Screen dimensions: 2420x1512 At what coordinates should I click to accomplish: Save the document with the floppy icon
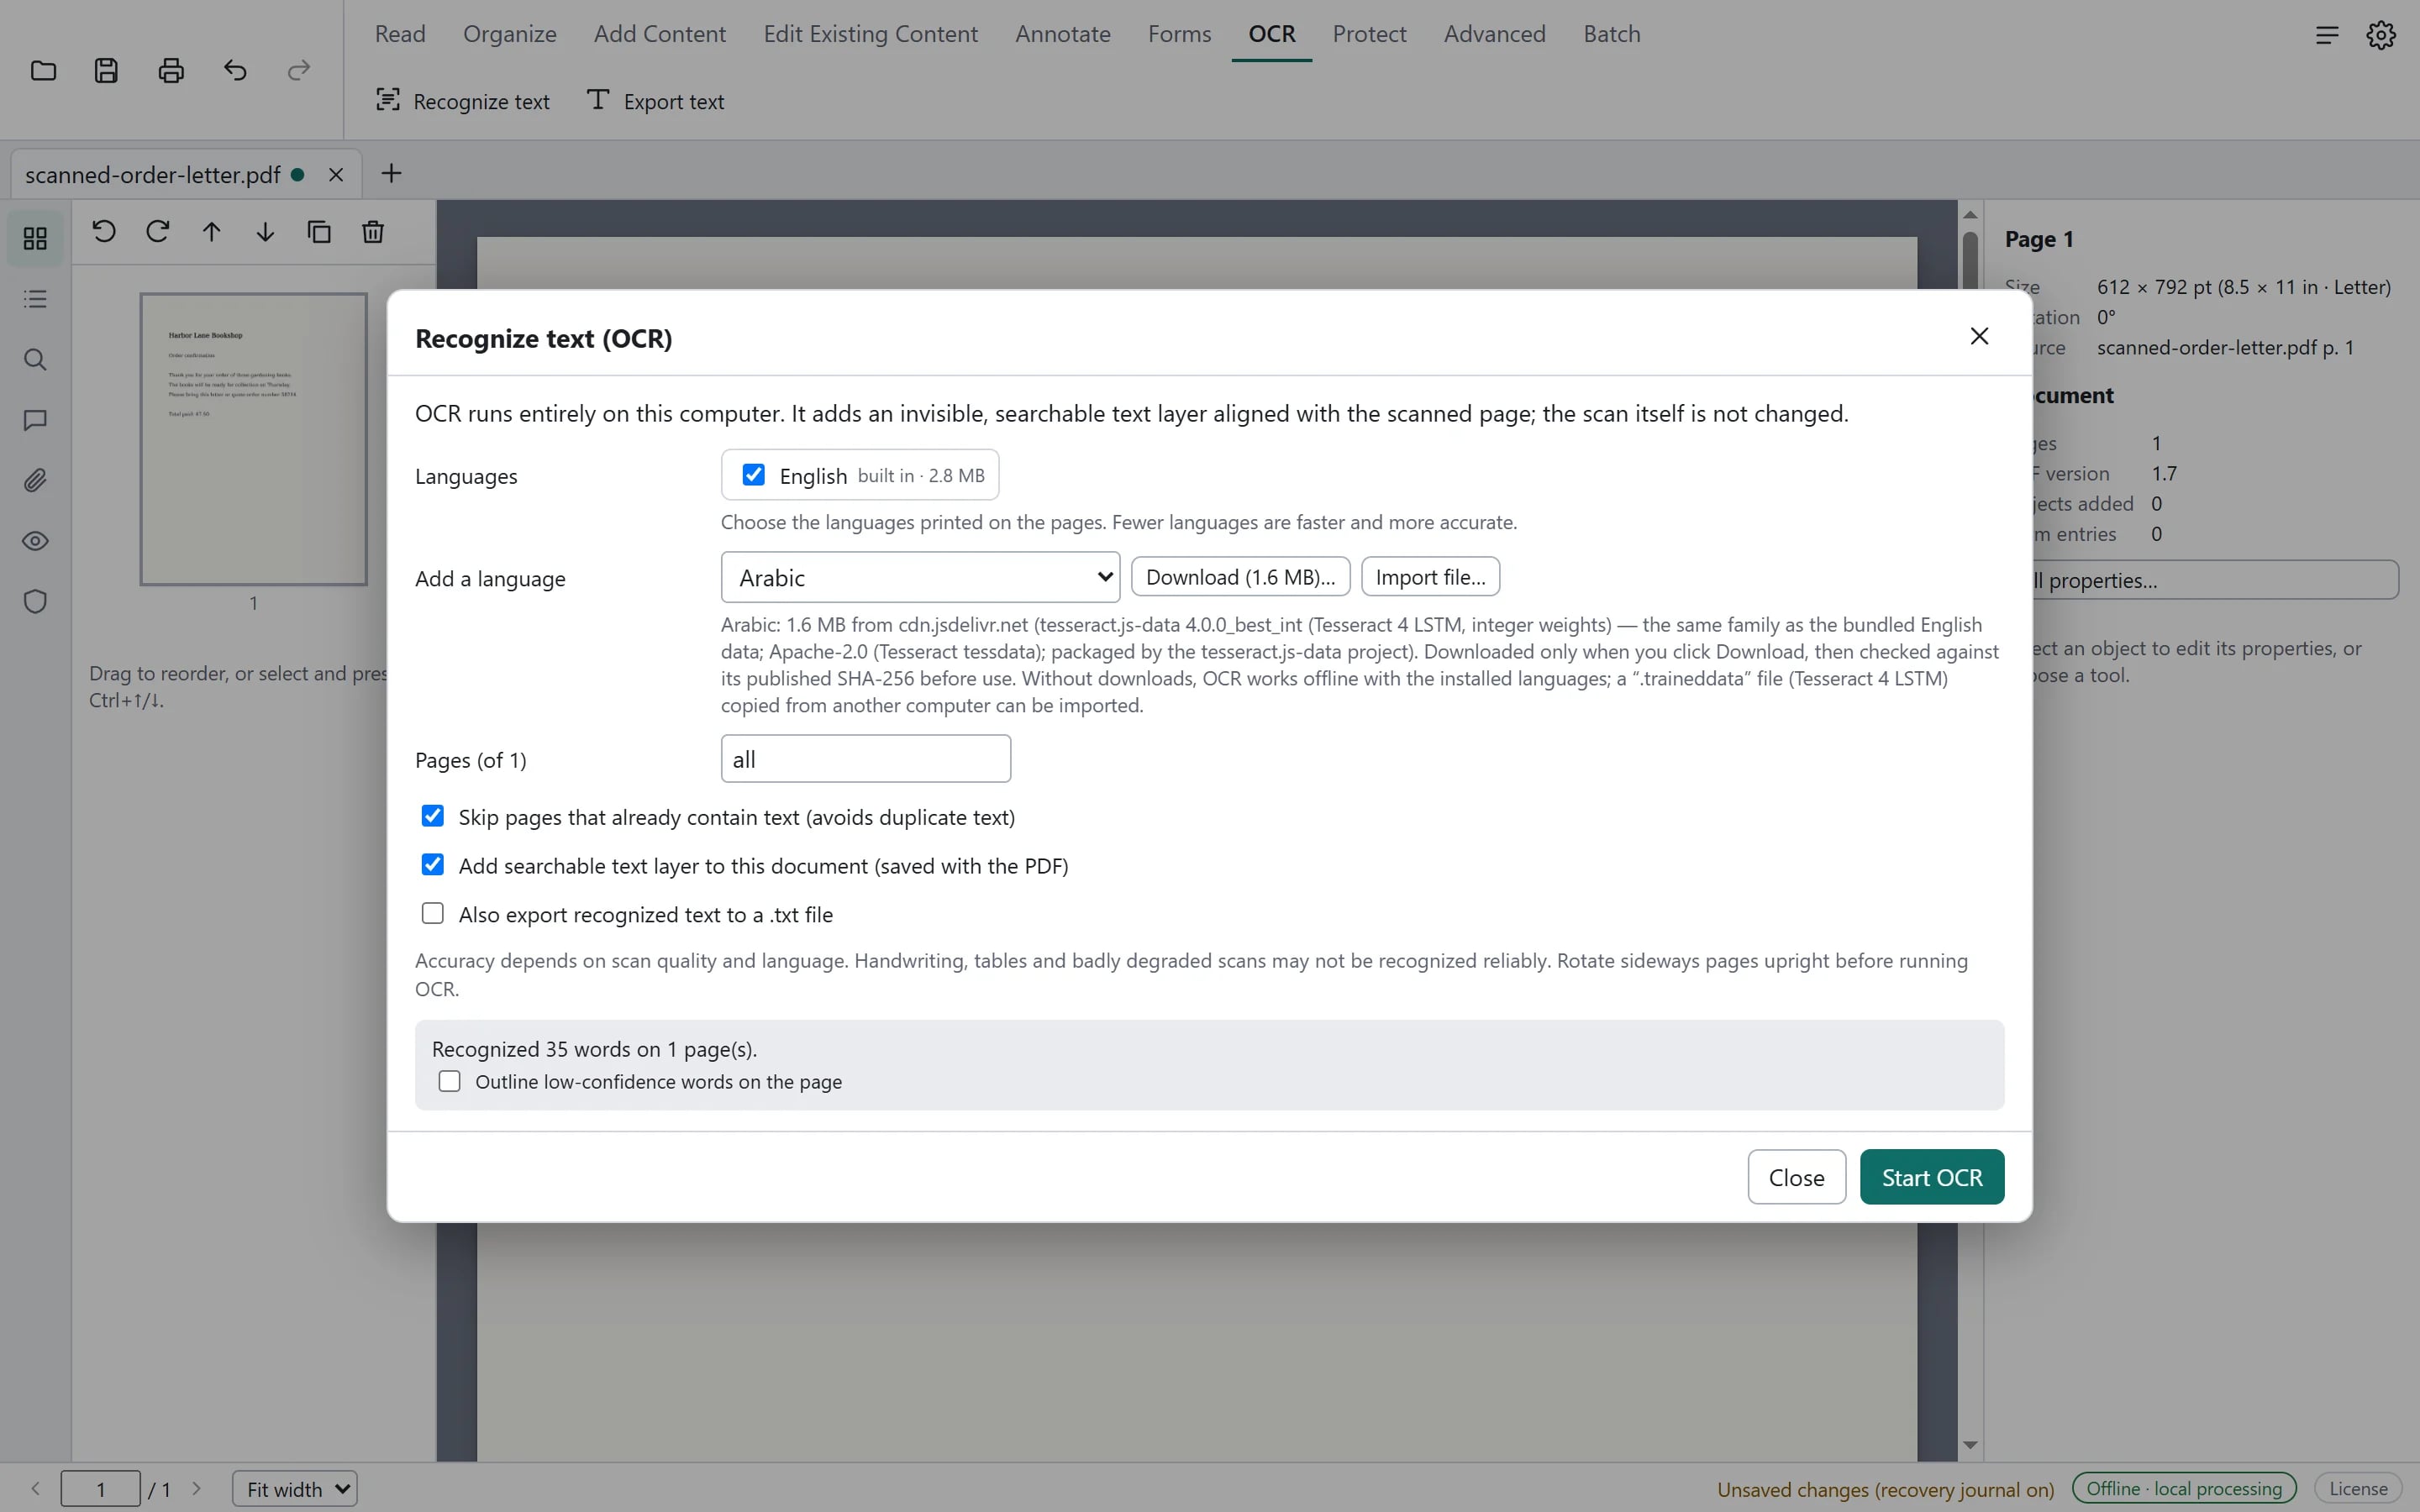[107, 71]
